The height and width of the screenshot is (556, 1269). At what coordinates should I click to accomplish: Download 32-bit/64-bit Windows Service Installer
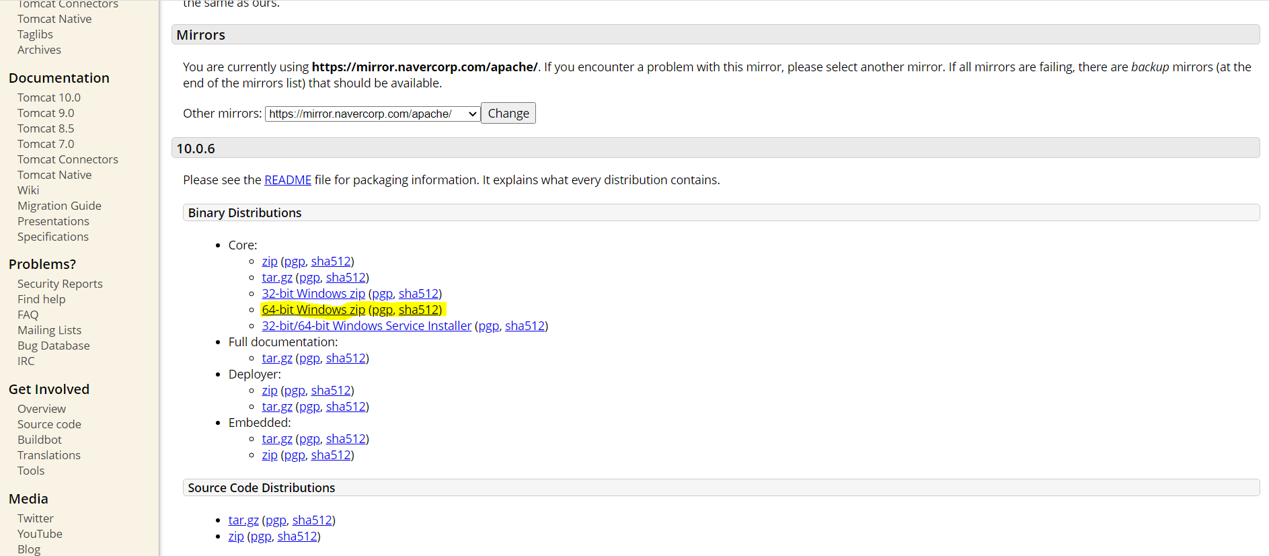pyautogui.click(x=367, y=326)
